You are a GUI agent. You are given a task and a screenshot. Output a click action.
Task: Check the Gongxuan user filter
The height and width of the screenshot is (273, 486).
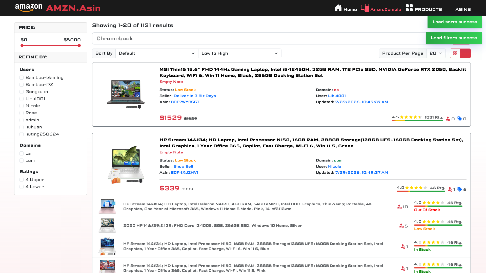[22, 92]
